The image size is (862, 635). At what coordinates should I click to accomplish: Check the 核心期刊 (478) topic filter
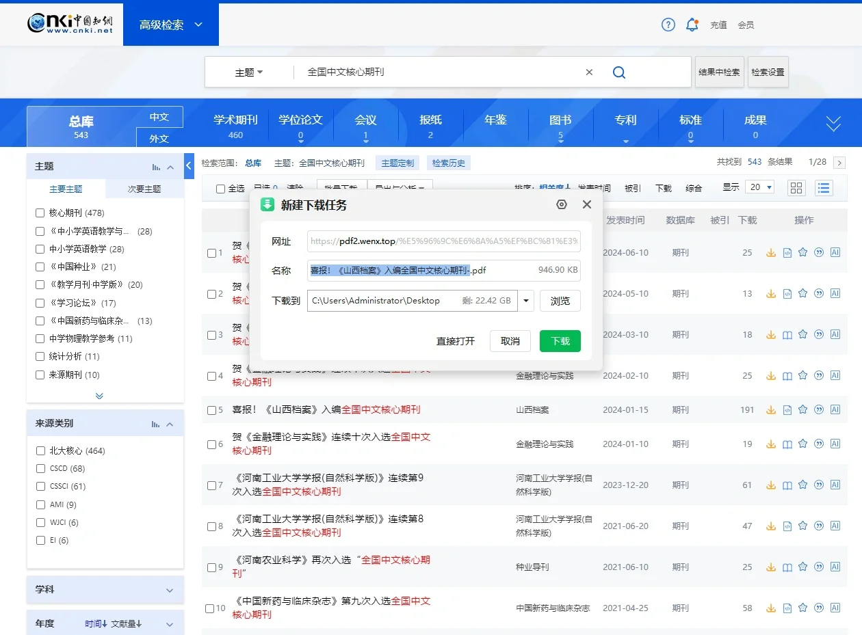pos(40,213)
